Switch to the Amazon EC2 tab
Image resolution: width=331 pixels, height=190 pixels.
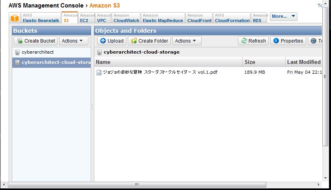click(86, 18)
